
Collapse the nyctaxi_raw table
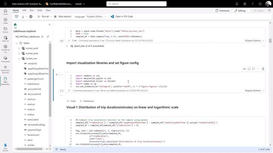point(19,59)
